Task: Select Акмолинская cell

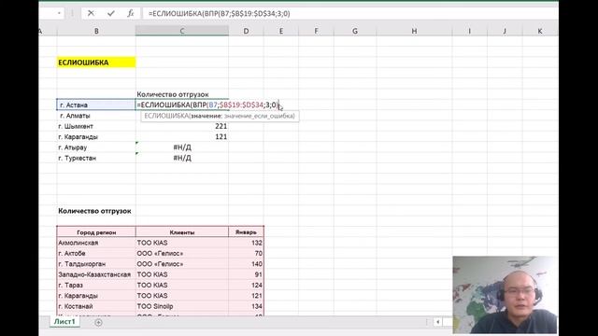Action: click(96, 243)
